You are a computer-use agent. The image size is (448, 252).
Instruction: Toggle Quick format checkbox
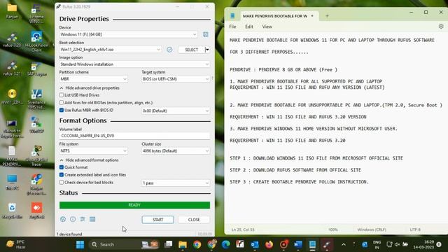click(x=62, y=167)
